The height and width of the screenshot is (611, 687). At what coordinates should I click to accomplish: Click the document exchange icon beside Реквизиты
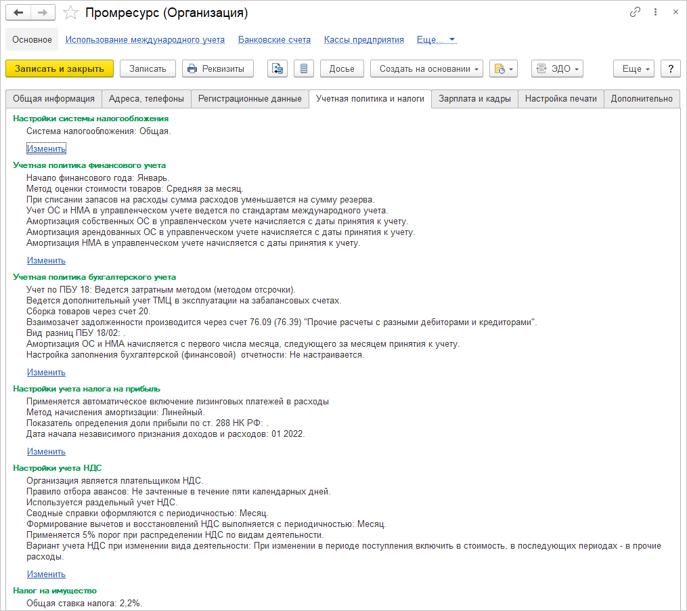278,68
